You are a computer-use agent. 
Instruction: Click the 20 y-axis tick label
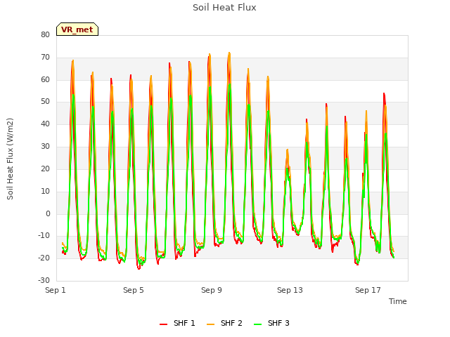coord(45,168)
